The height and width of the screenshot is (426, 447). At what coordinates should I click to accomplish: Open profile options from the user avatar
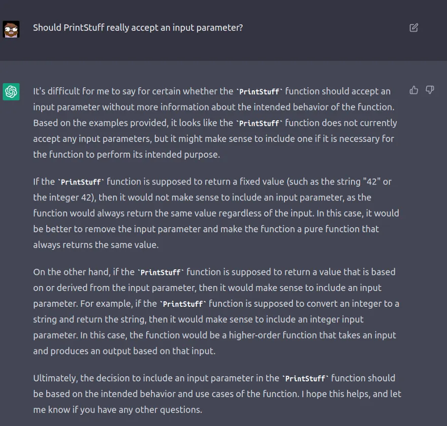(11, 28)
